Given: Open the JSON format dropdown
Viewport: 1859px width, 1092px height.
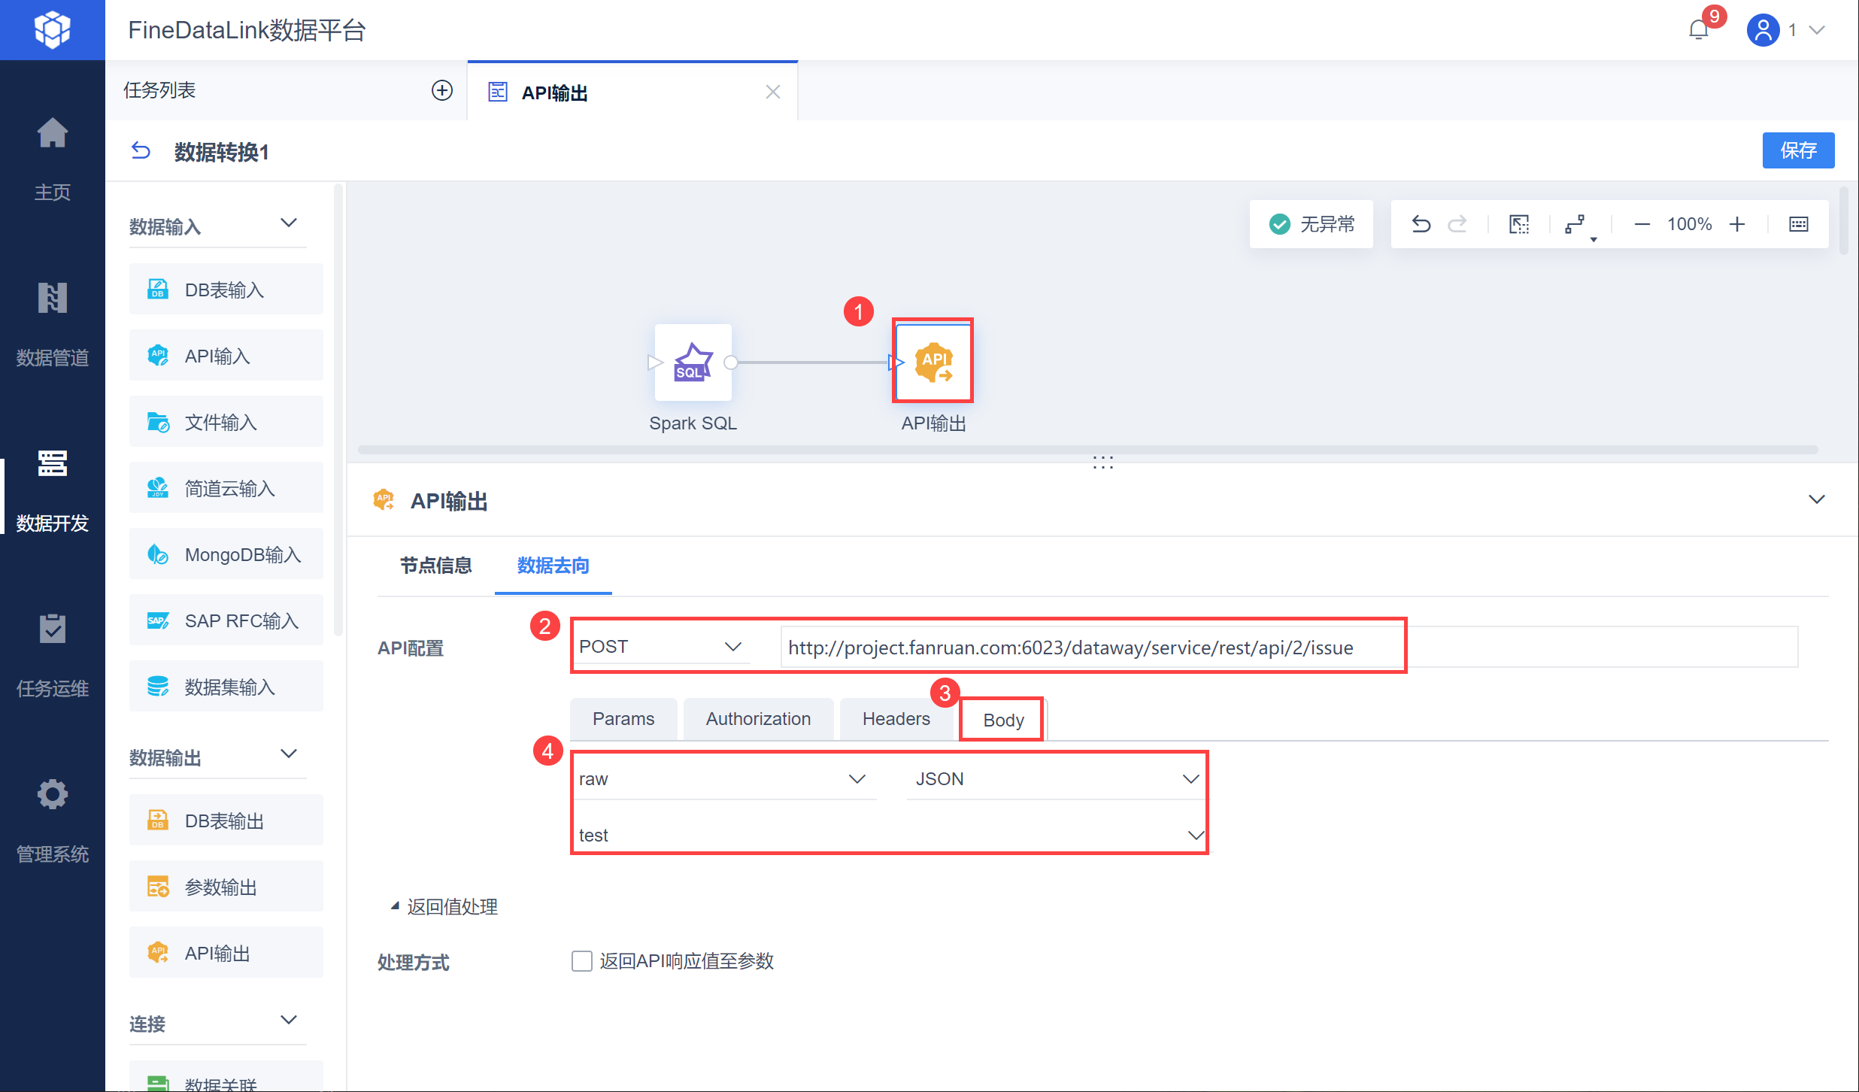Looking at the screenshot, I should point(1056,779).
